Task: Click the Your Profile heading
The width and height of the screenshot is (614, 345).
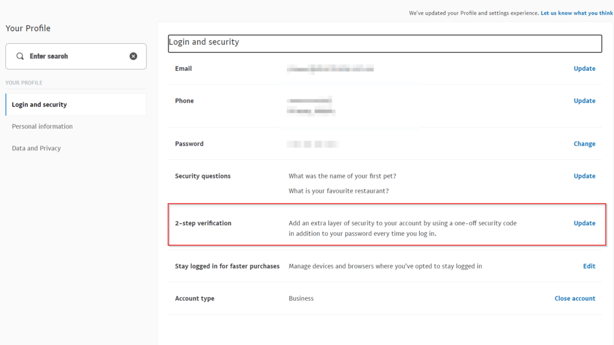Action: [x=28, y=28]
